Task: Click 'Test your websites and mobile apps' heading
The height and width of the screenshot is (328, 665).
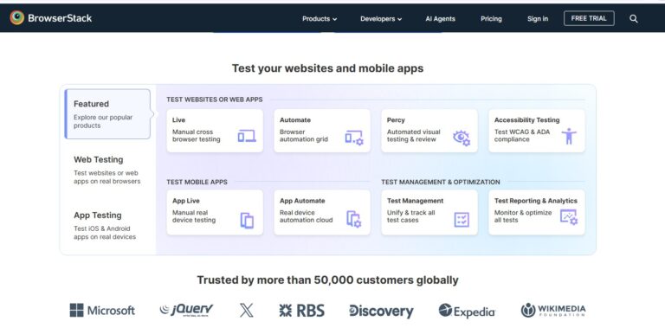Action: pos(327,68)
